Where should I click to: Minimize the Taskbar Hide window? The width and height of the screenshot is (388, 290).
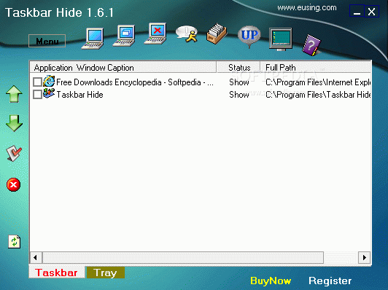(357, 11)
